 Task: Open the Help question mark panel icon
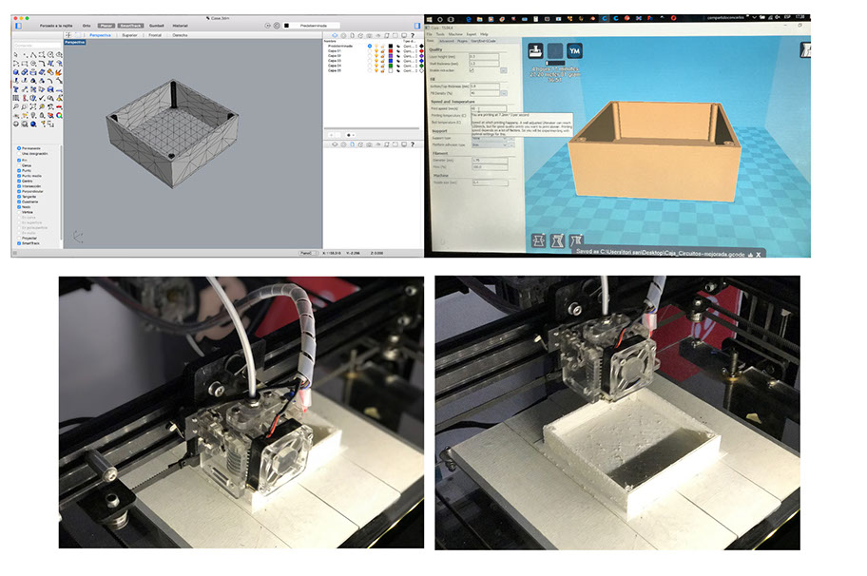(413, 35)
